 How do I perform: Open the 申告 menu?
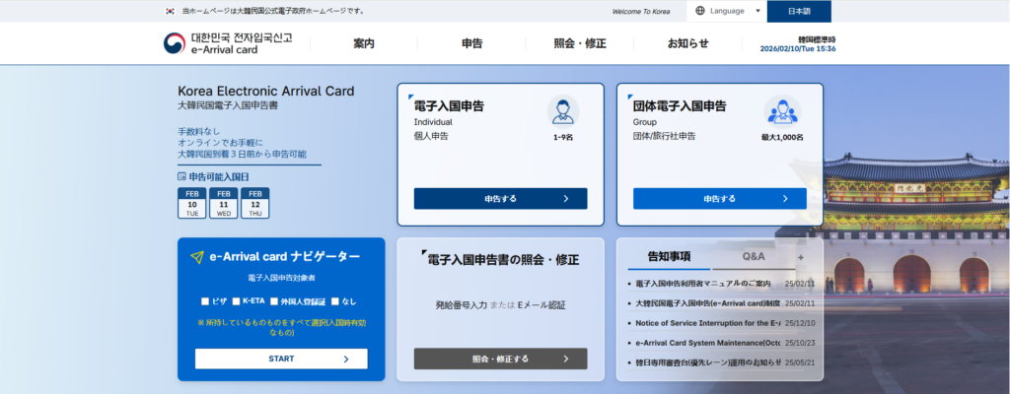click(x=472, y=43)
